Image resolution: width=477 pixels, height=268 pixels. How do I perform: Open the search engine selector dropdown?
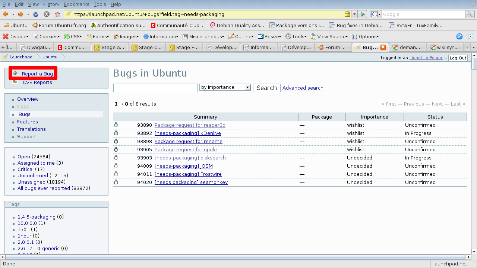(376, 14)
